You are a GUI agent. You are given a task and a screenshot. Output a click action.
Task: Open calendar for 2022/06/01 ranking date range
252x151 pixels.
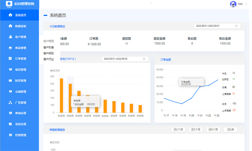pyautogui.click(x=144, y=59)
